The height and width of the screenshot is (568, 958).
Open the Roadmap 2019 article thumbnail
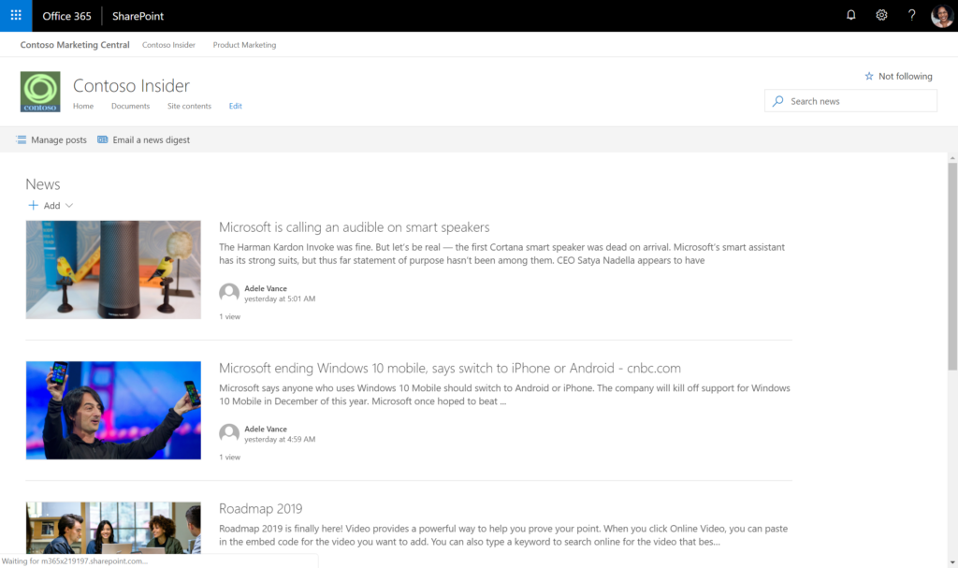pos(113,528)
